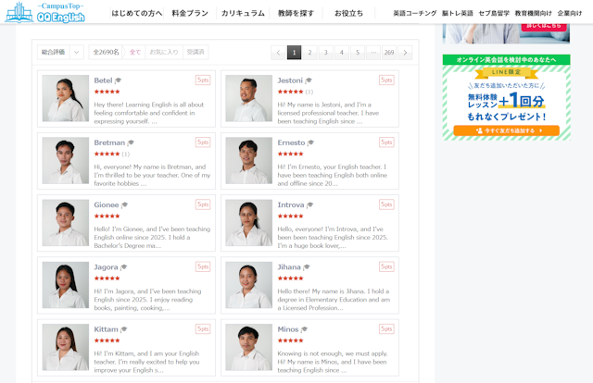Open teacher Ernesto's profile name
The width and height of the screenshot is (593, 383).
tap(291, 142)
